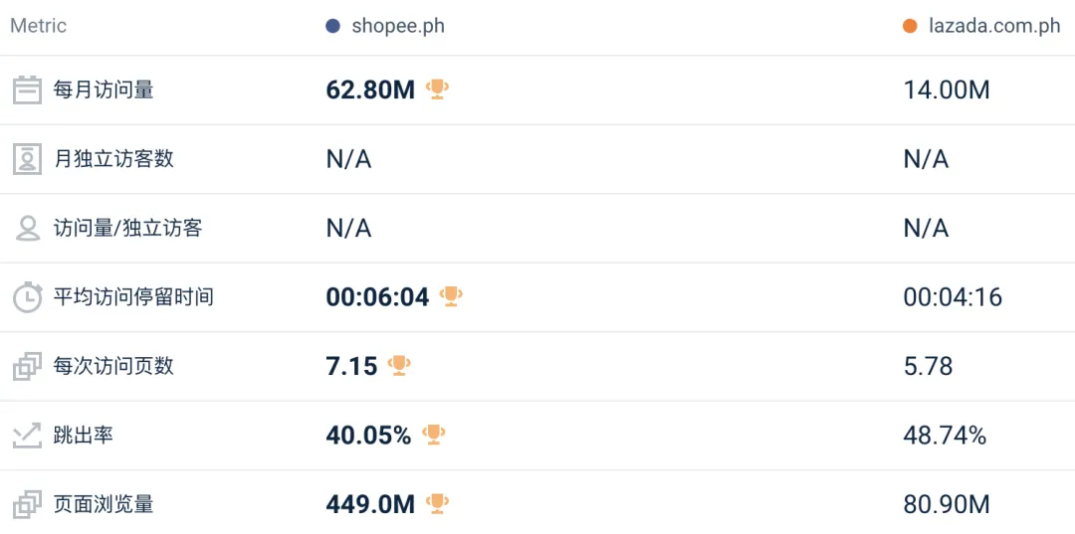
Task: Click the stacked pages icon beside 每次访问页数
Action: click(27, 366)
